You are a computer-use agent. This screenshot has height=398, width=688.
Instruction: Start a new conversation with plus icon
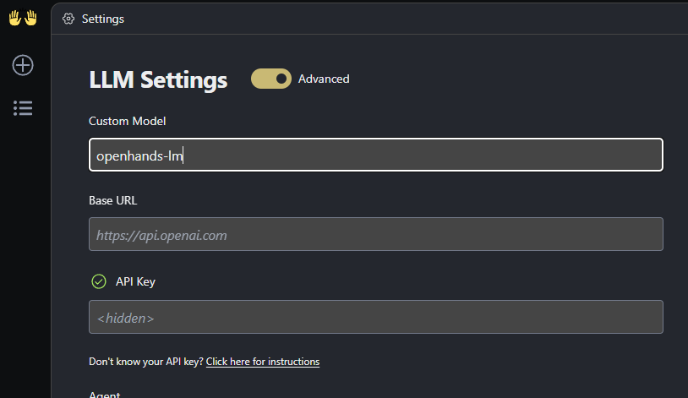click(23, 65)
